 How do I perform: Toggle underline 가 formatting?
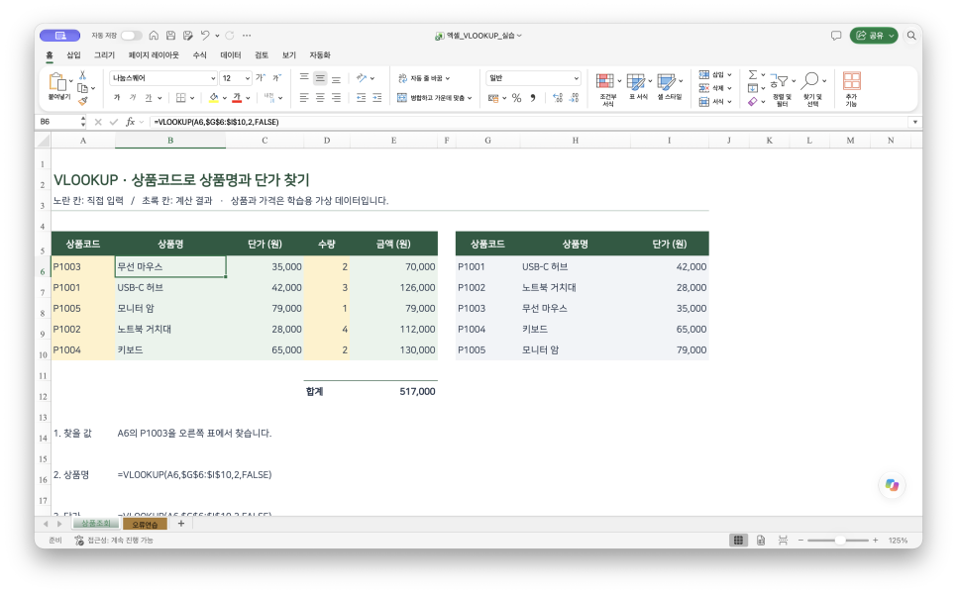[149, 98]
